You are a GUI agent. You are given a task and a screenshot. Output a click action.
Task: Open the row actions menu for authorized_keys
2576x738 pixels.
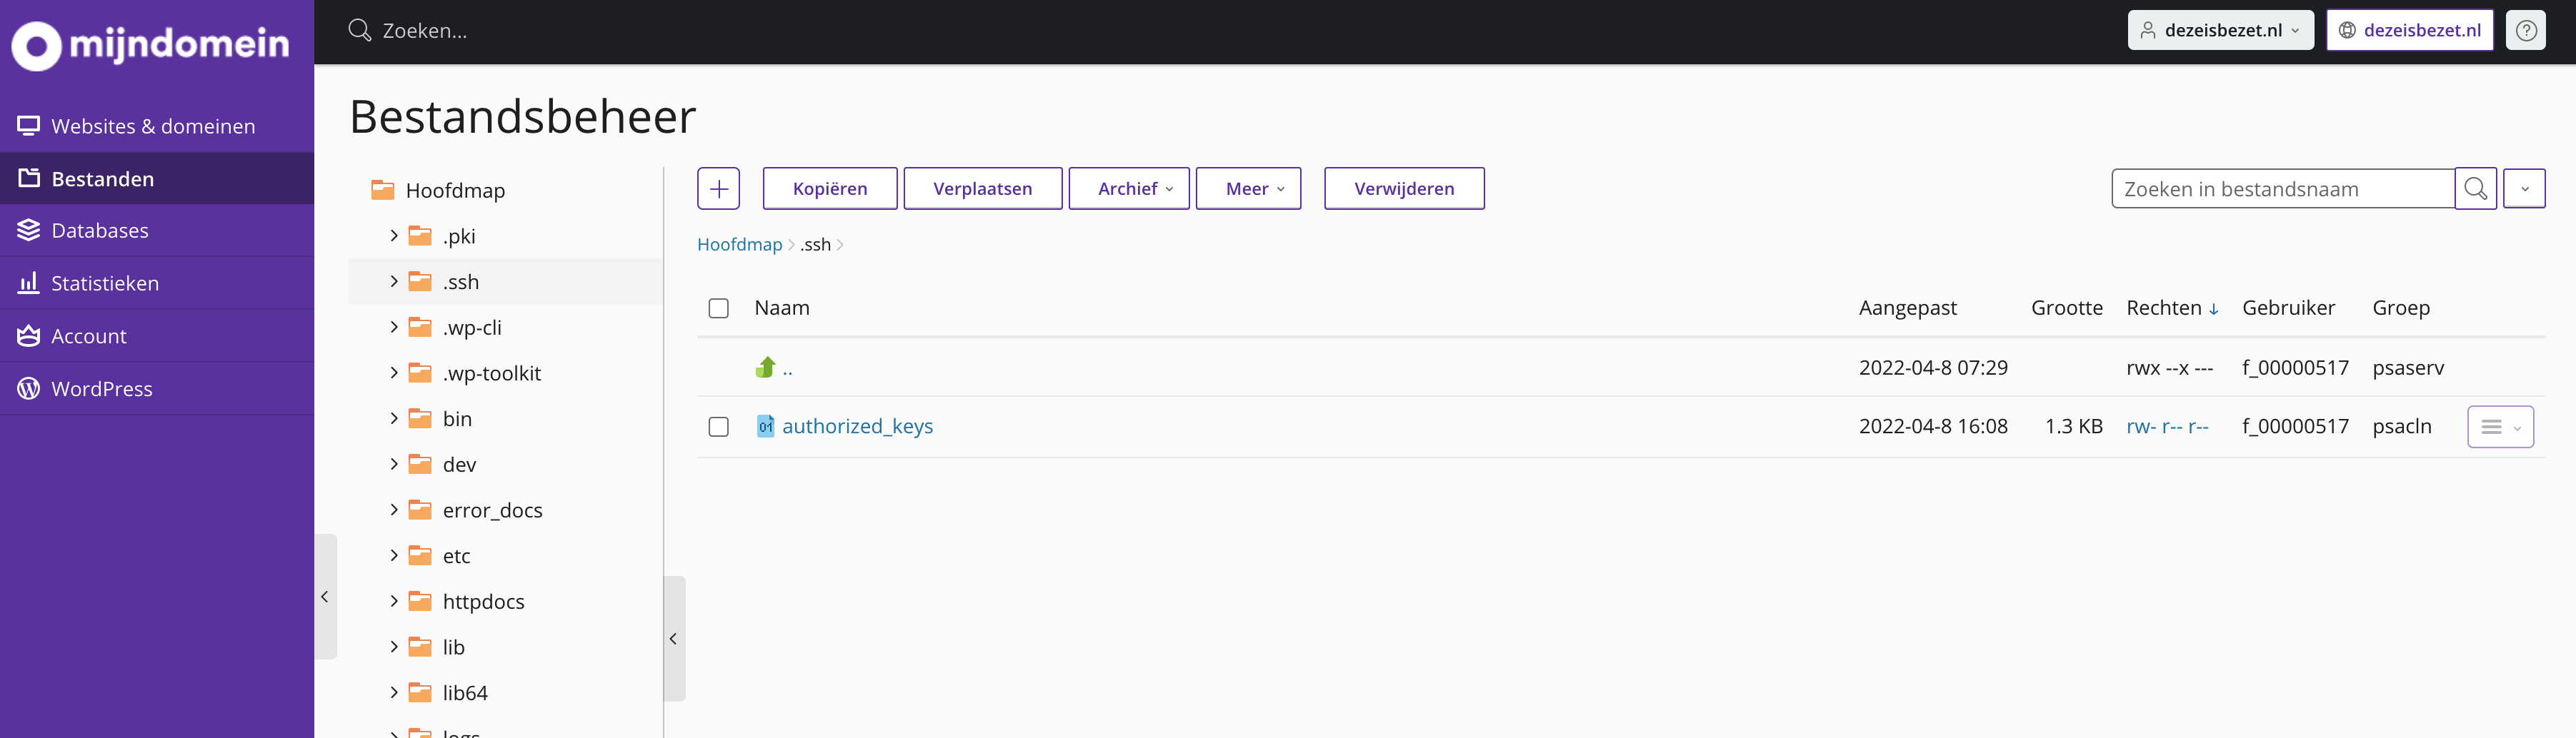click(x=2499, y=428)
